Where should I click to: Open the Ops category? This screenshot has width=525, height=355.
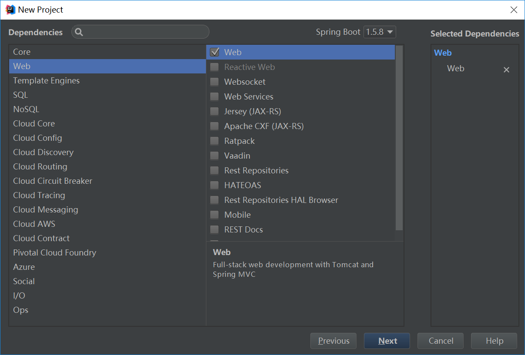click(x=107, y=310)
